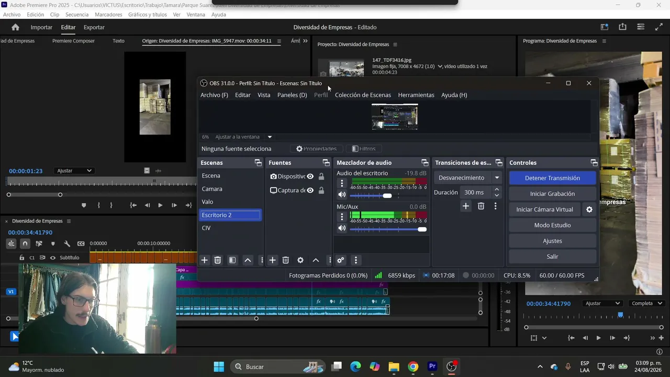This screenshot has width=670, height=377.
Task: Open OBS Archivo (F) menu
Action: (x=214, y=95)
